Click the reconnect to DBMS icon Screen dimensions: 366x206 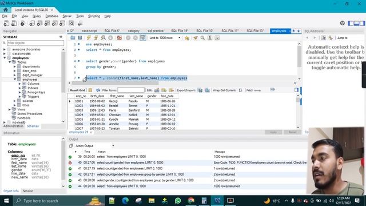(x=80, y=23)
